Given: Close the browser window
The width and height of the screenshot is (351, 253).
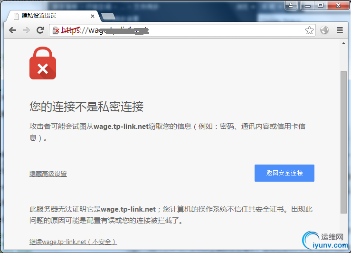Looking at the screenshot, I should (338, 5).
